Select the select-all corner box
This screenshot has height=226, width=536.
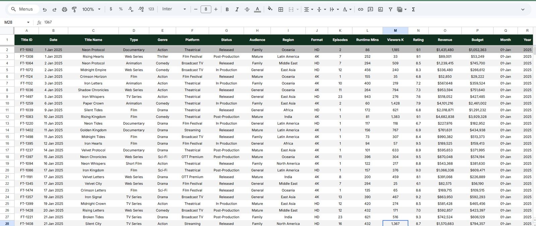[7, 30]
